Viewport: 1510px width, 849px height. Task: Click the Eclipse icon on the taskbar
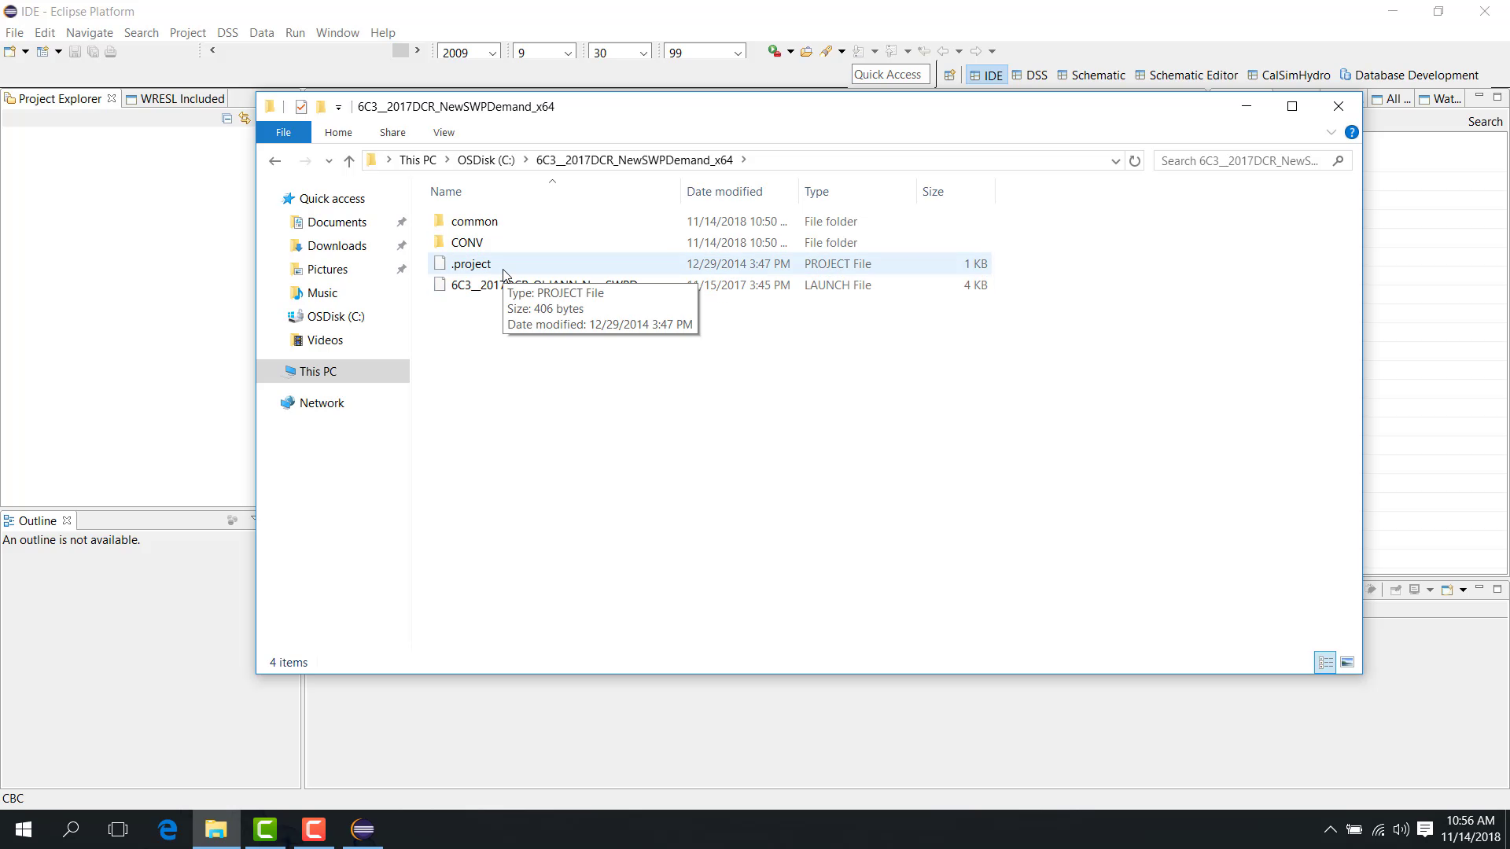click(x=363, y=829)
